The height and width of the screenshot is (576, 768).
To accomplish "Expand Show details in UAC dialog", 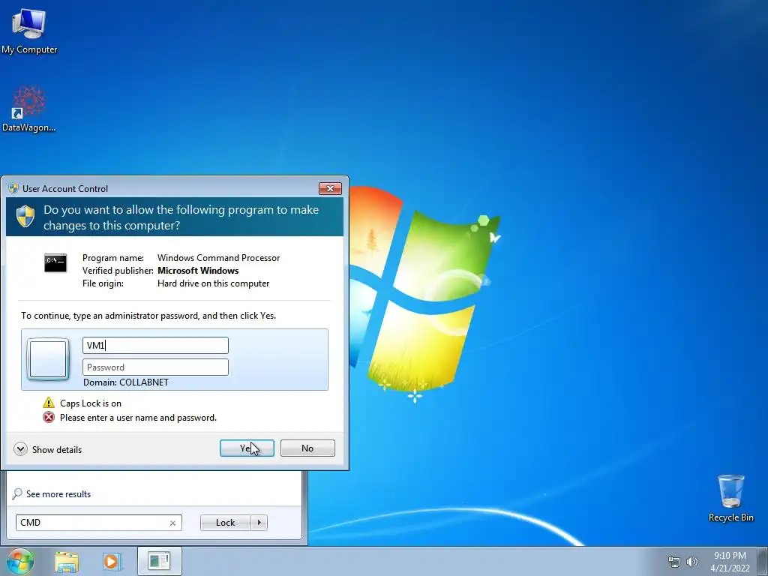I will coord(47,449).
